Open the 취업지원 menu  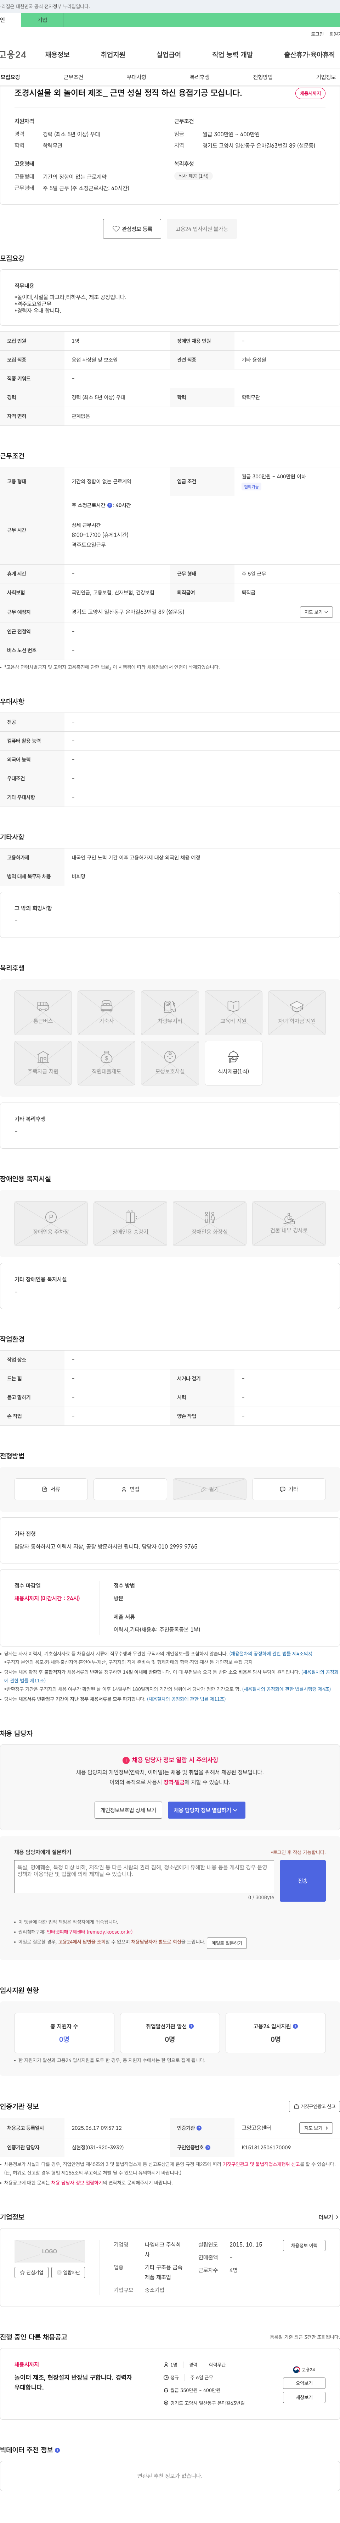click(113, 55)
